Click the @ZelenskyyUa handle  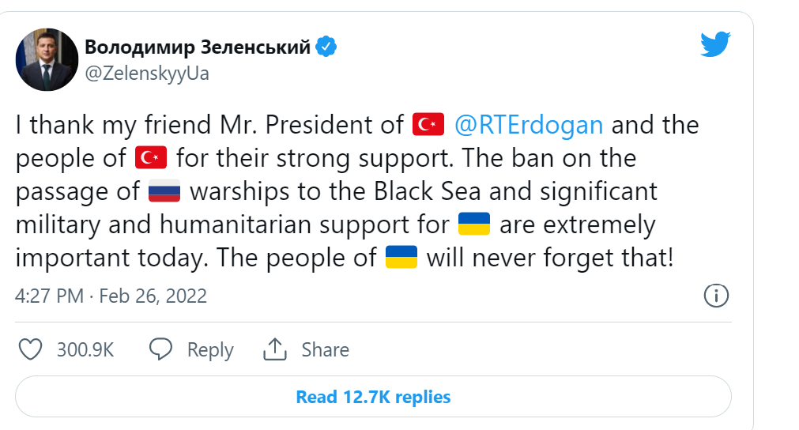146,74
